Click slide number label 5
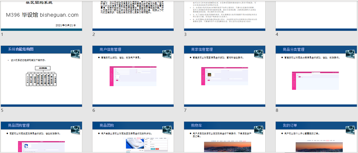 [2, 111]
